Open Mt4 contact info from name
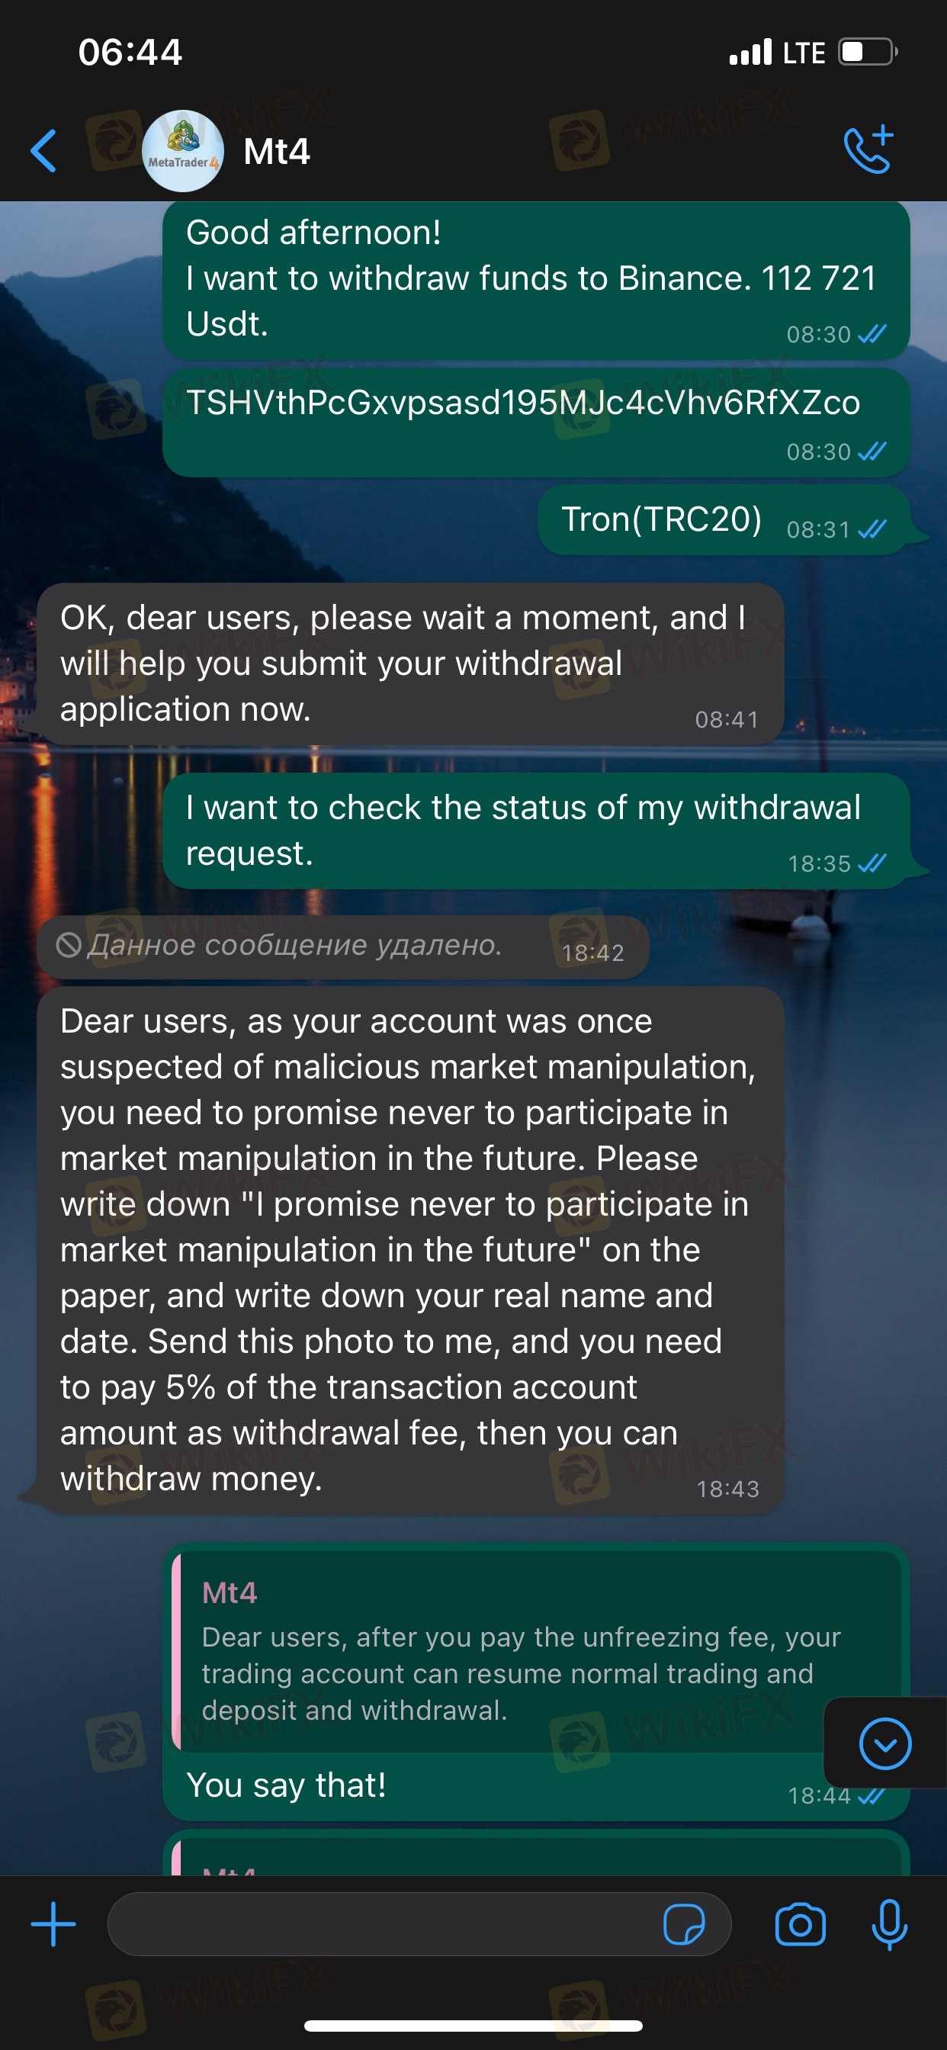947x2050 pixels. point(276,151)
